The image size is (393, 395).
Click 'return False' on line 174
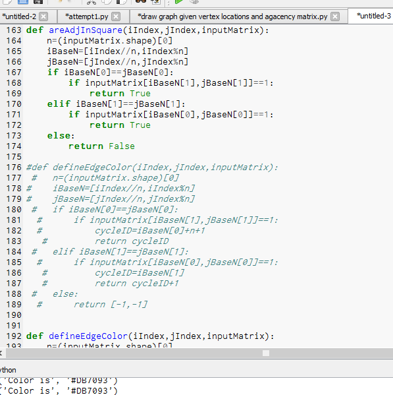click(101, 146)
